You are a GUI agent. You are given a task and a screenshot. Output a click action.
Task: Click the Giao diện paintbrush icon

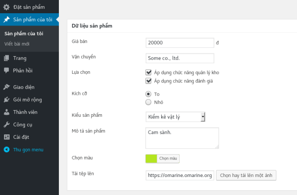pyautogui.click(x=6, y=87)
